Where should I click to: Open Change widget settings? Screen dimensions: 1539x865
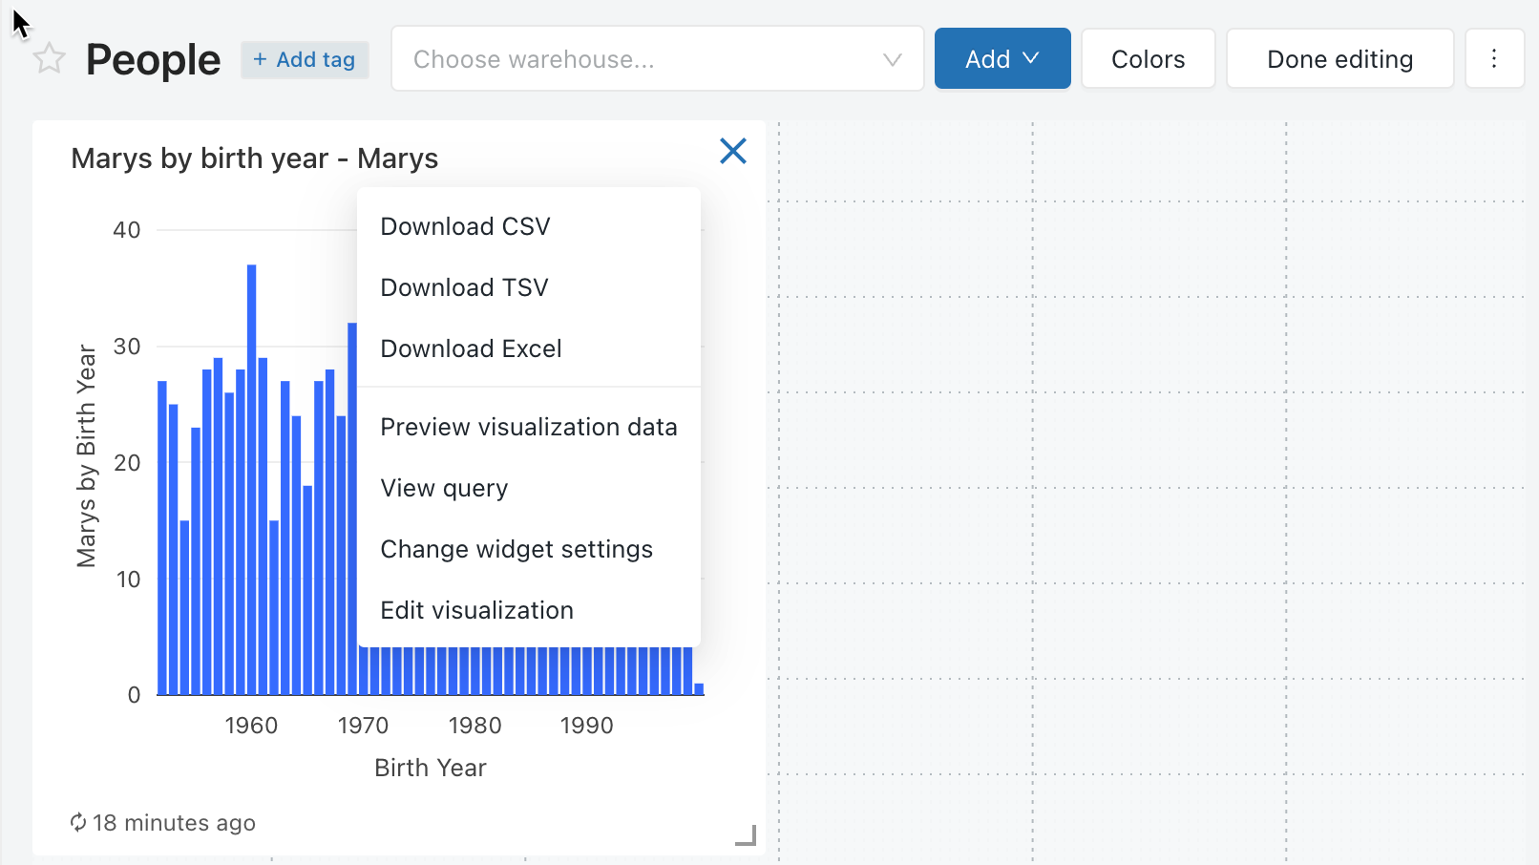pos(517,549)
